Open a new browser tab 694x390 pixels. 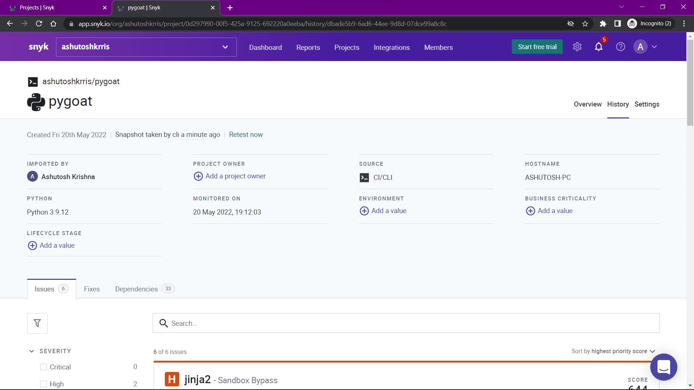point(230,8)
